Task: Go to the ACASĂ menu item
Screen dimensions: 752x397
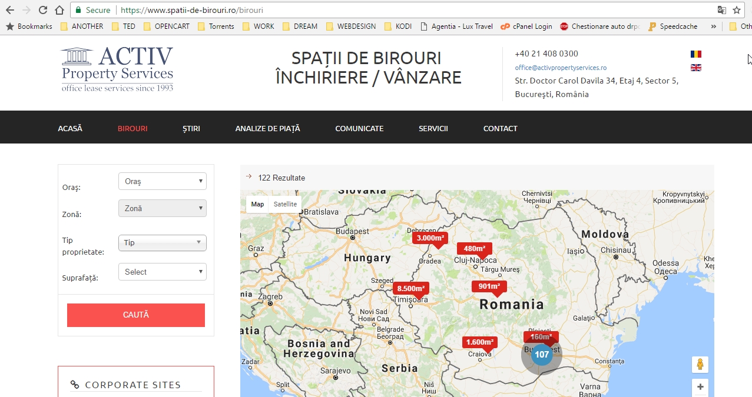Action: (70, 128)
